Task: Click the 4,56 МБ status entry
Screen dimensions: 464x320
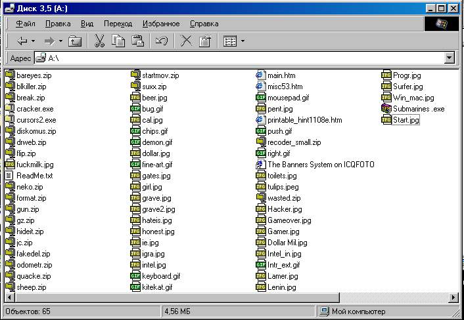Action: pos(177,311)
